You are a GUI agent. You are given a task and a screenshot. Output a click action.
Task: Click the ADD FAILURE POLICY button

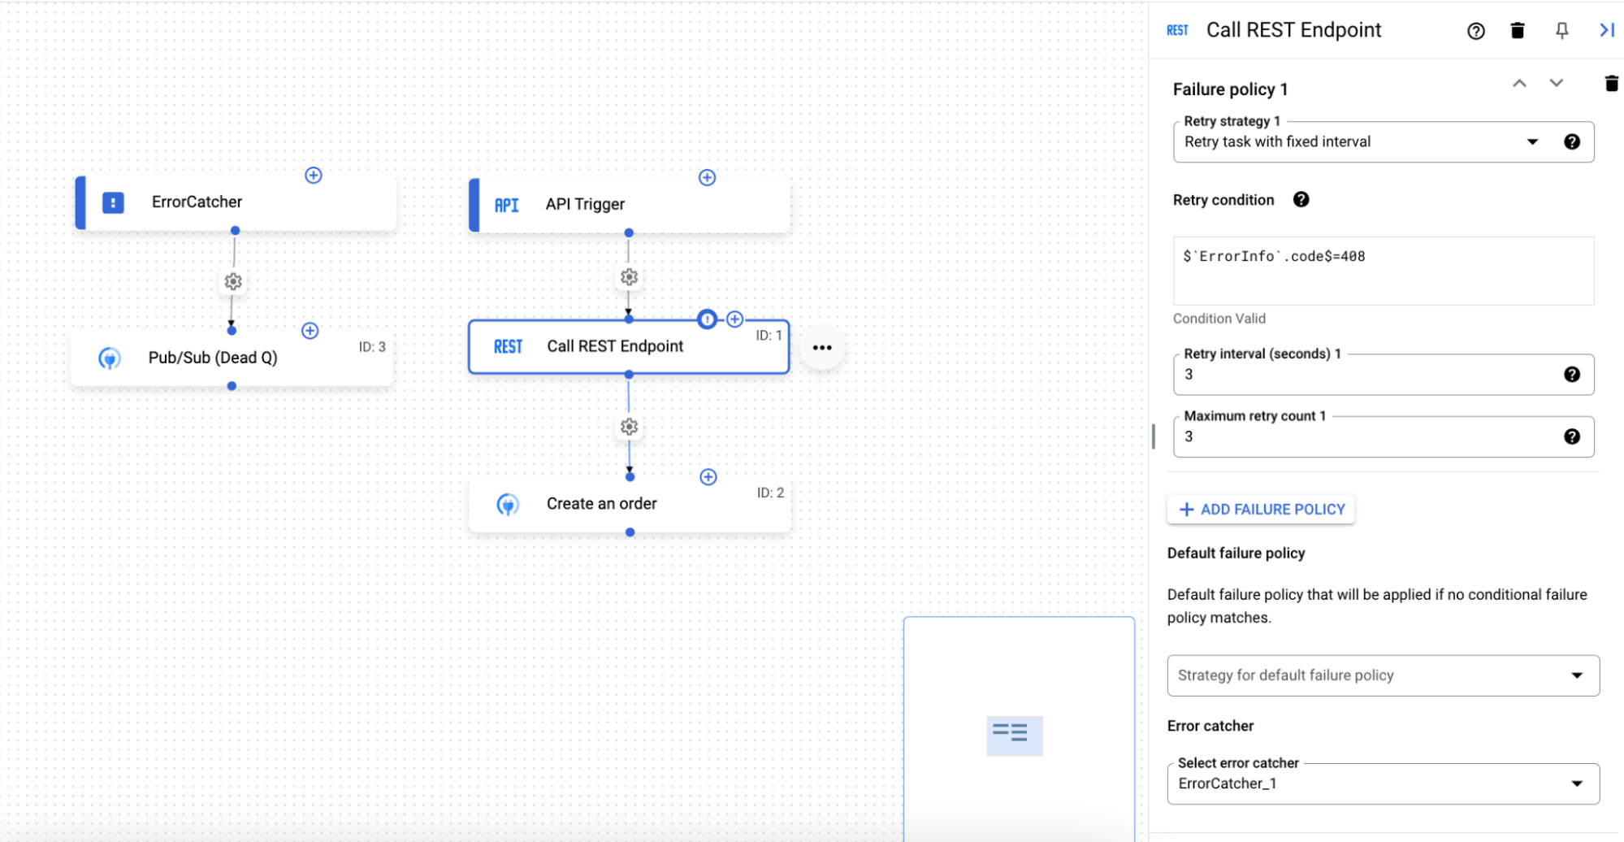click(1260, 509)
